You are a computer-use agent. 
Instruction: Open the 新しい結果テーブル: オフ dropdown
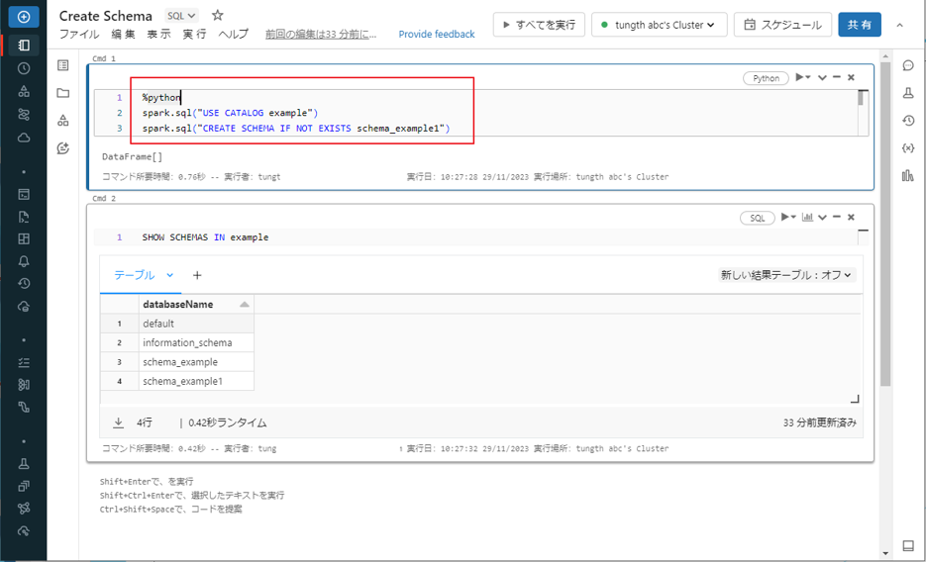coord(786,275)
